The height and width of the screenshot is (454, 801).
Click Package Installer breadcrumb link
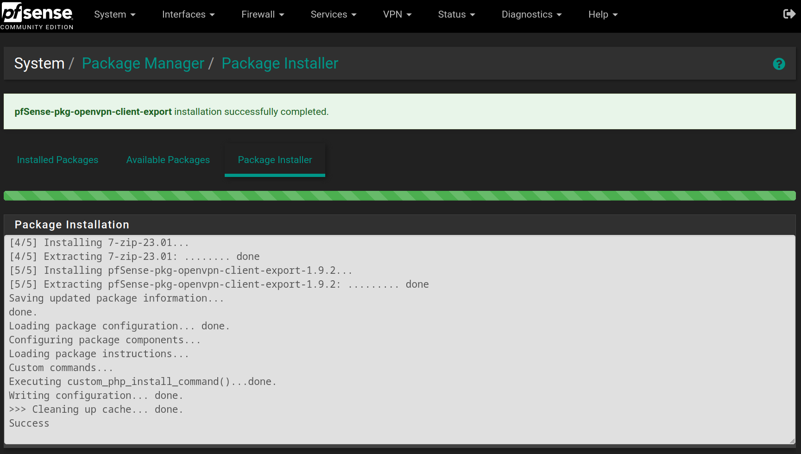(x=280, y=63)
